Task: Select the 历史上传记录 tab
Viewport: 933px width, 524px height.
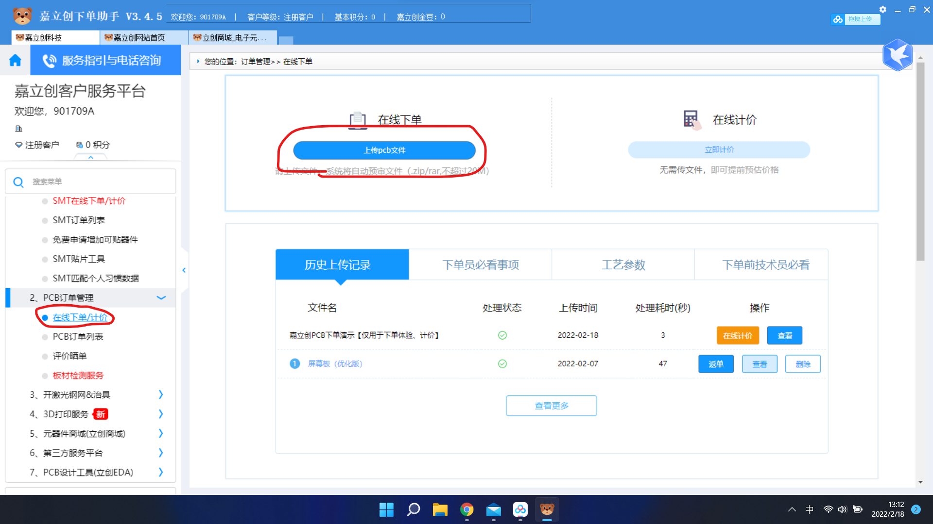Action: (342, 265)
